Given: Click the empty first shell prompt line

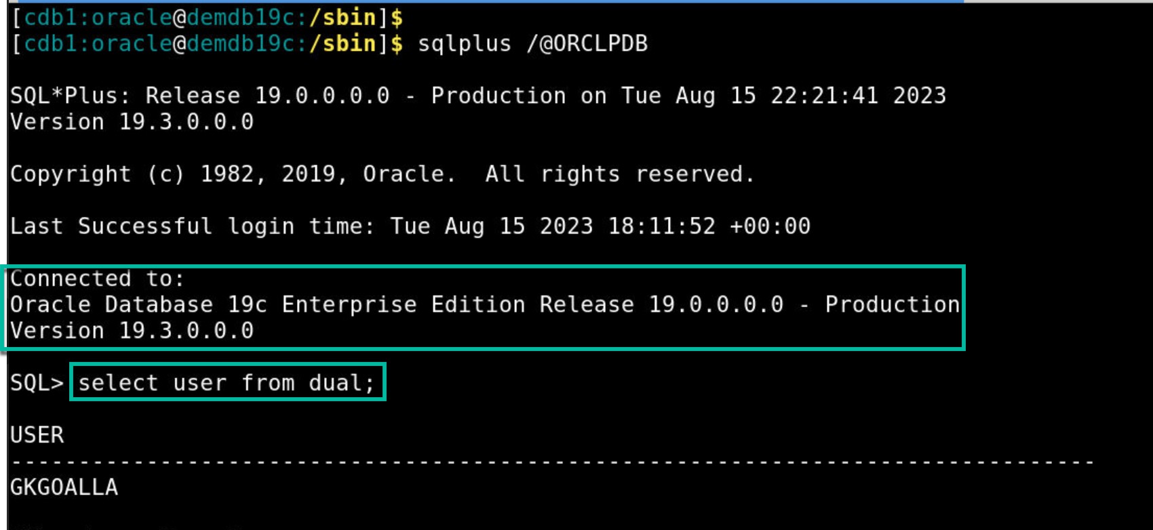Looking at the screenshot, I should click(207, 18).
